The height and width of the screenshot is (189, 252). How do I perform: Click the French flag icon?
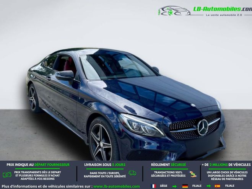[x=153, y=186]
